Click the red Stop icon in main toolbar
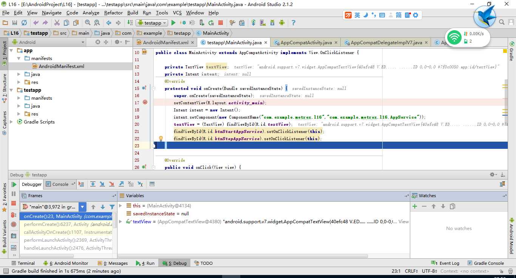516x278 pixels. 221,23
